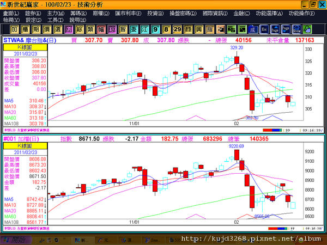Click the 價 toolbar button
Viewport: 327px width, 245px height.
pos(47,29)
